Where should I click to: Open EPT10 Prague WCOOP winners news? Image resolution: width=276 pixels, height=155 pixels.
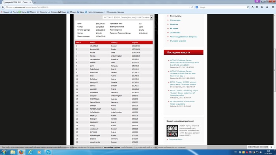click(183, 83)
